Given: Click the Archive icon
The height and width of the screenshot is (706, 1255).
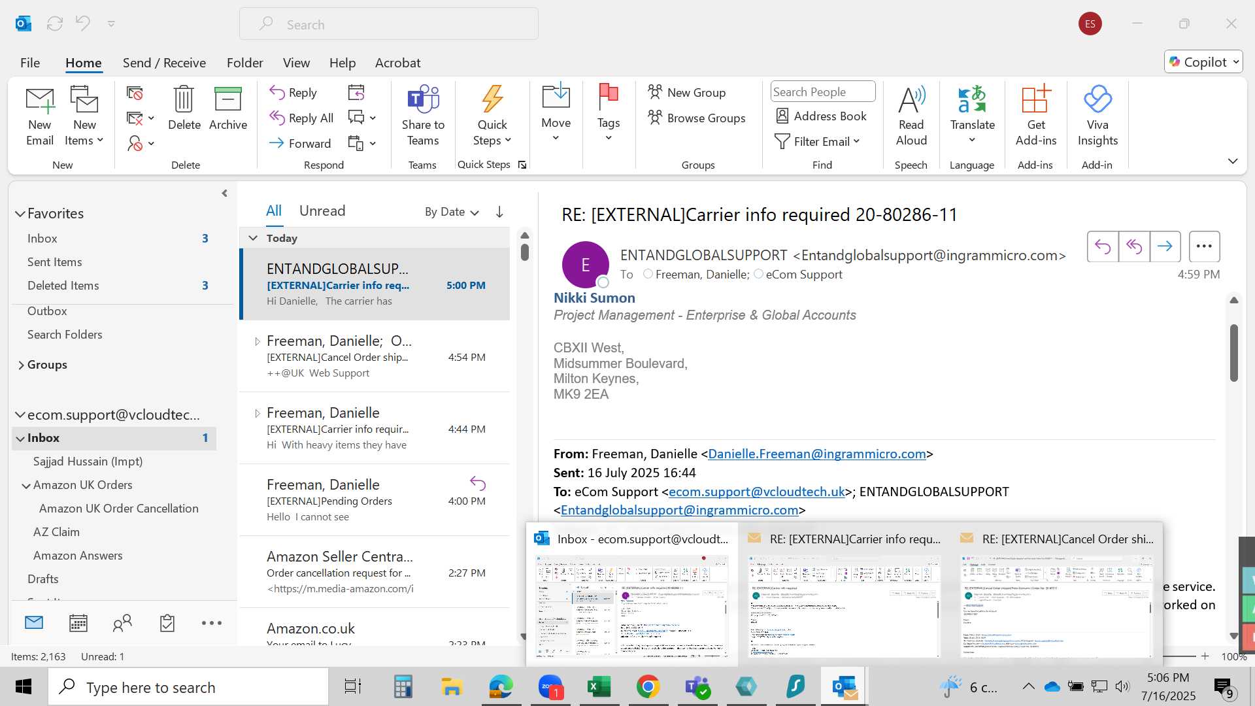Looking at the screenshot, I should tap(228, 109).
